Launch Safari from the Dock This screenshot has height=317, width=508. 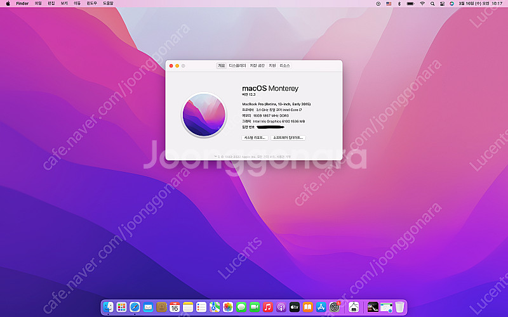(x=135, y=307)
